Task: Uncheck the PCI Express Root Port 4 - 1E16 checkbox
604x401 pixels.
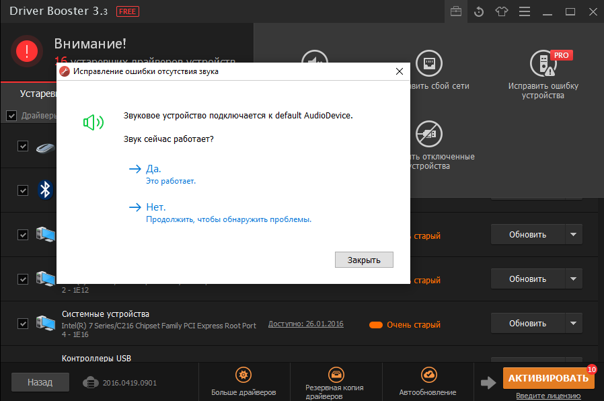Action: 23,324
